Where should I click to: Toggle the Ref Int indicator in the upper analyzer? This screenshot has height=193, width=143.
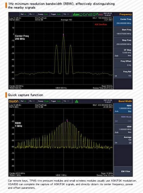point(24,14)
